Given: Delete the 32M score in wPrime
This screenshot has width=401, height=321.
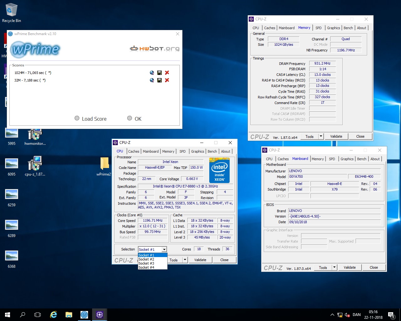Looking at the screenshot, I should coord(167,80).
